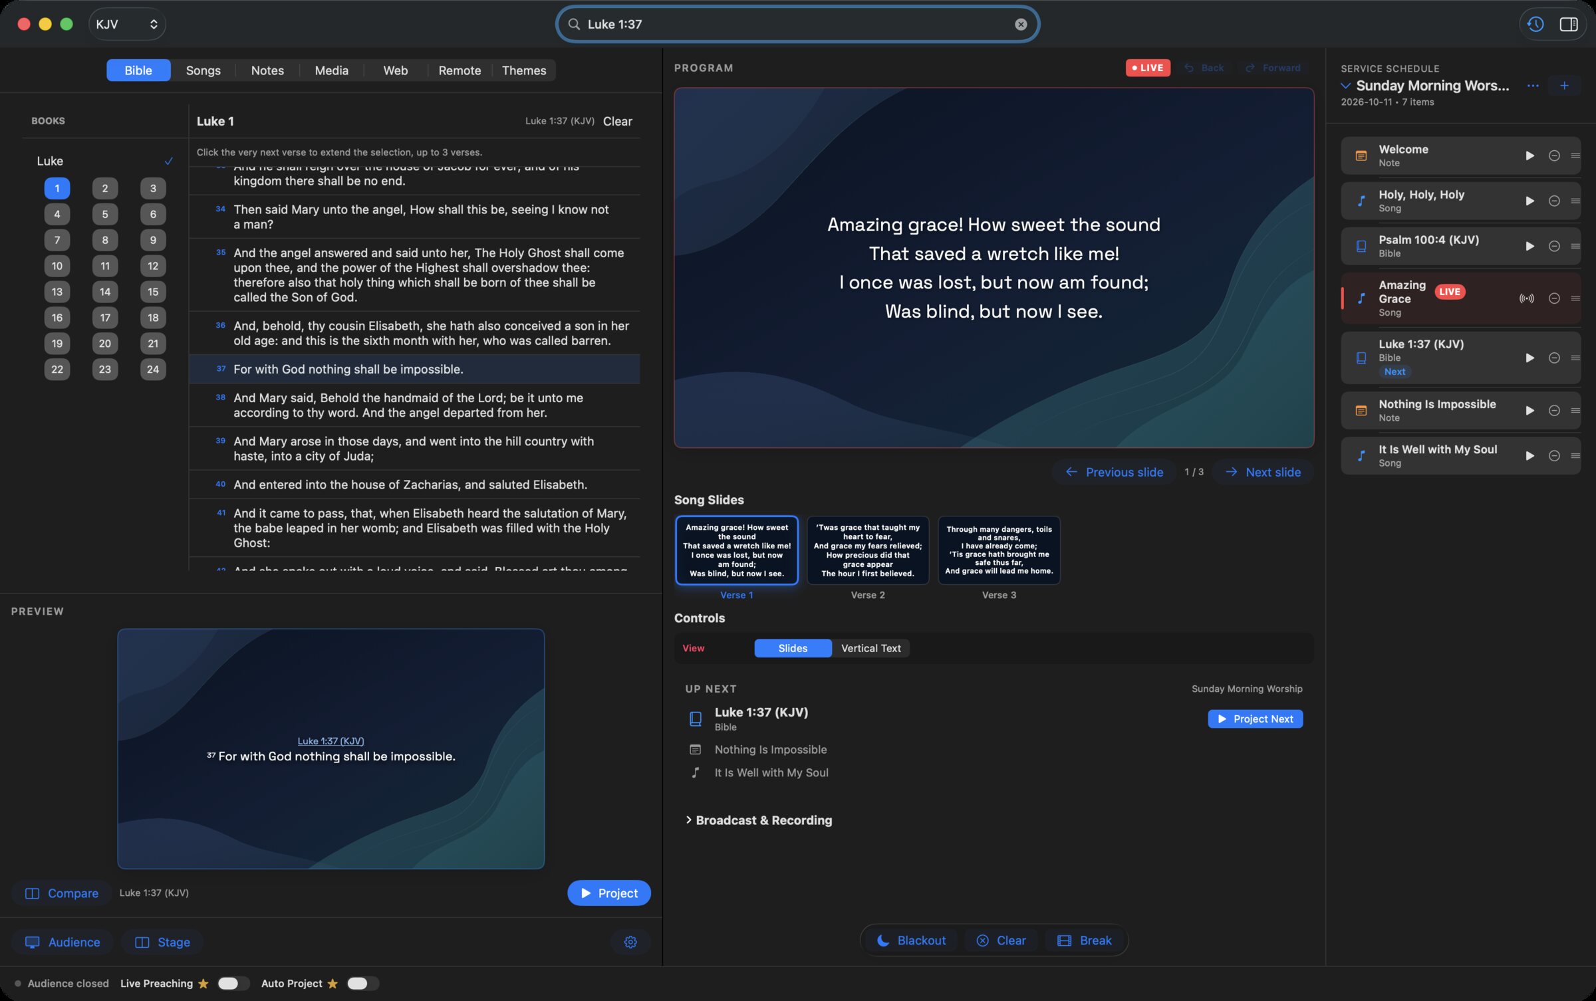Click verse 38 beginning 'And Mary said'
1596x1001 pixels.
(414, 405)
